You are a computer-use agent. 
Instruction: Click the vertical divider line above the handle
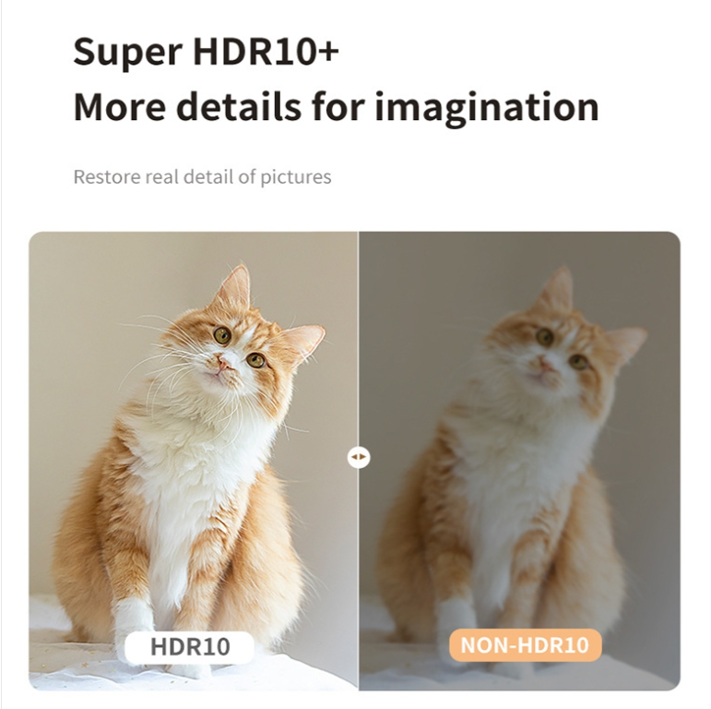[358, 339]
